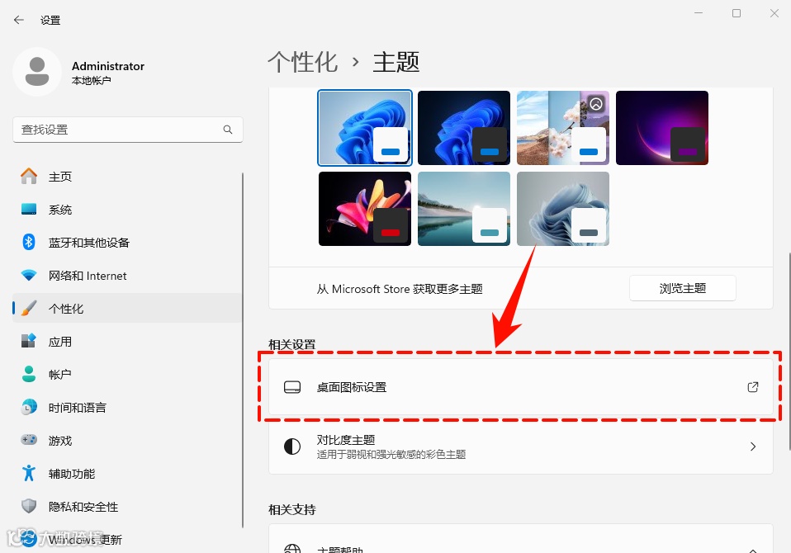Click the external link icon on 桌面图标设置 row
791x553 pixels.
(753, 387)
